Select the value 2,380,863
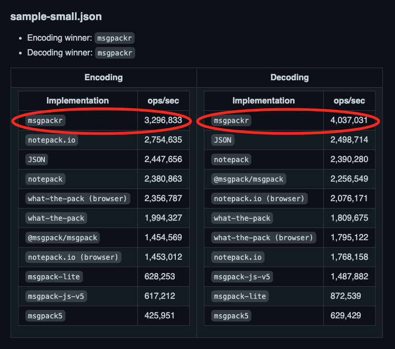Screen dimensions: 395x349 (x=163, y=179)
